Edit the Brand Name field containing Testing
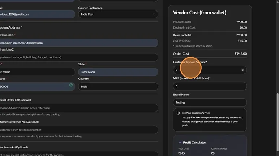Screen dimensions: 279x156 tap(210, 103)
